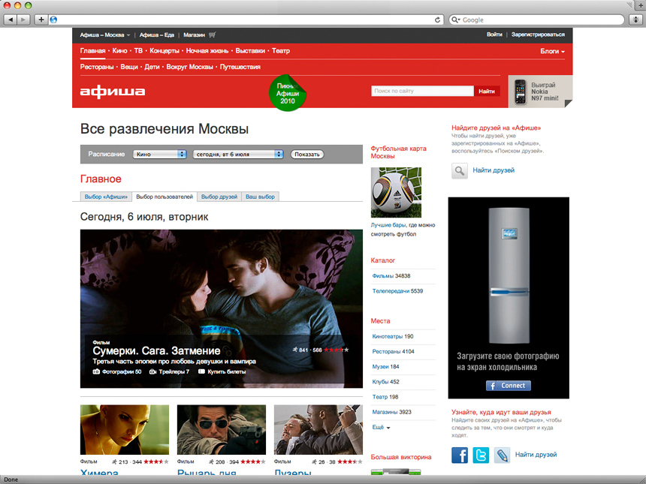Open the Фильмы 34838 catalog link

point(391,275)
